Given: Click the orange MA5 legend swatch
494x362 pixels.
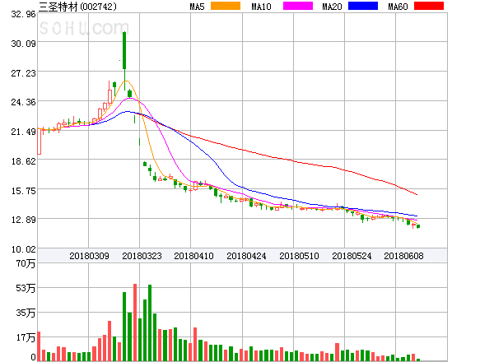Looking at the screenshot, I should pyautogui.click(x=226, y=6).
